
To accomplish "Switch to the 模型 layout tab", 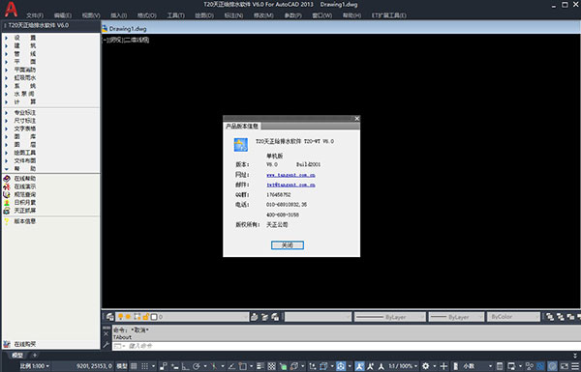I will 17,356.
